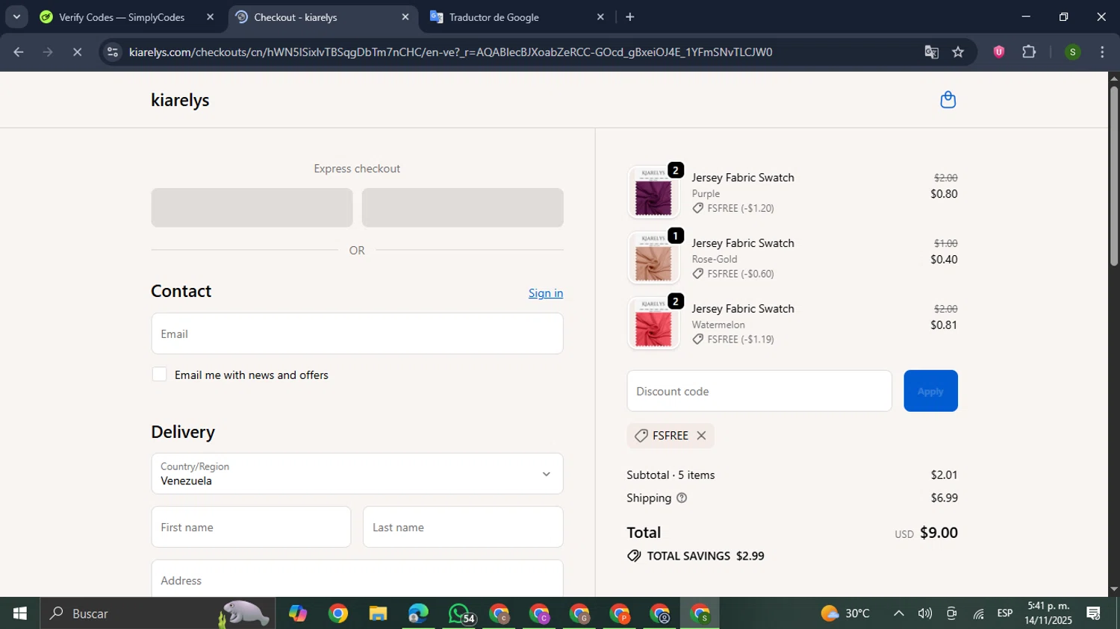
Task: Focus the Last name field
Action: point(463,527)
